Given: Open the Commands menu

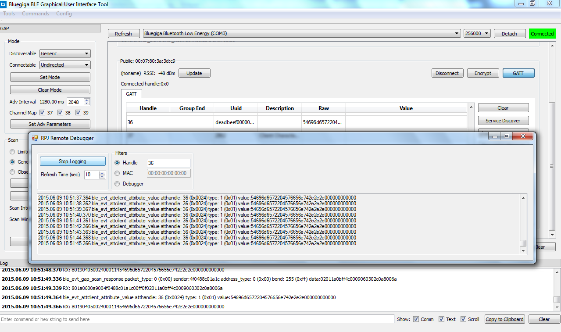Looking at the screenshot, I should [36, 14].
